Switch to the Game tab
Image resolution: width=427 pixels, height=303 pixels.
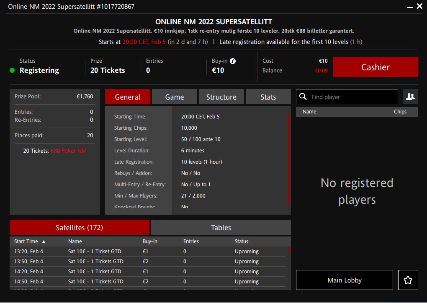point(174,97)
